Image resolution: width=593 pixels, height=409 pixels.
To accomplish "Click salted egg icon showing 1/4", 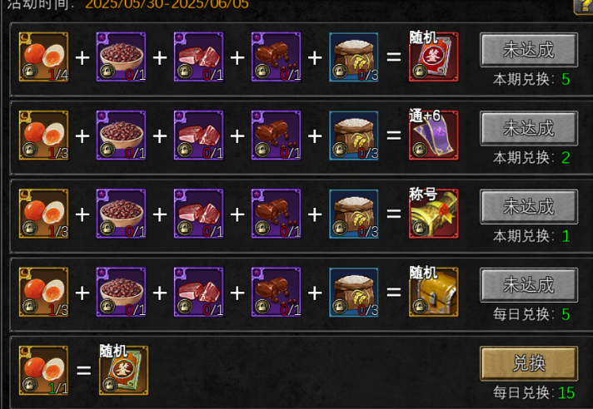I will 44,57.
